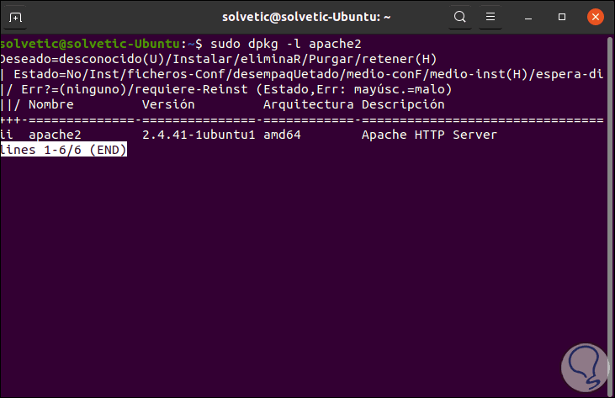Click the 'ii' status flag before apache2
The height and width of the screenshot is (398, 615).
(8, 135)
